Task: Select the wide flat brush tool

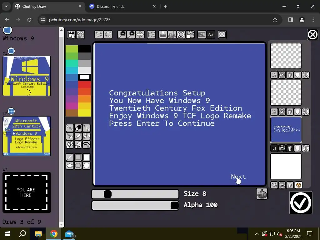Action: tap(70, 136)
